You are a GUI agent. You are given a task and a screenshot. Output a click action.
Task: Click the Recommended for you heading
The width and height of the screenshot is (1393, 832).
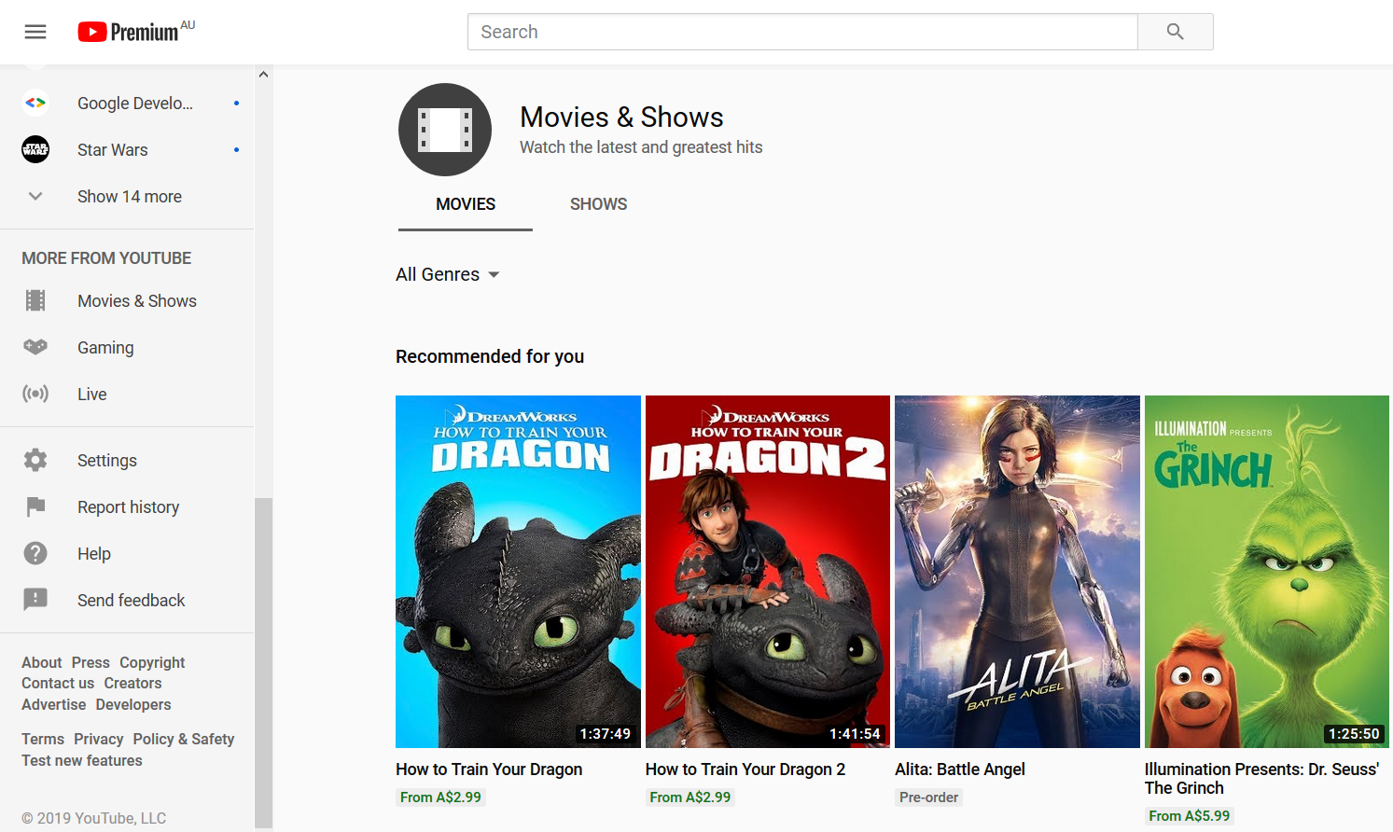[490, 356]
